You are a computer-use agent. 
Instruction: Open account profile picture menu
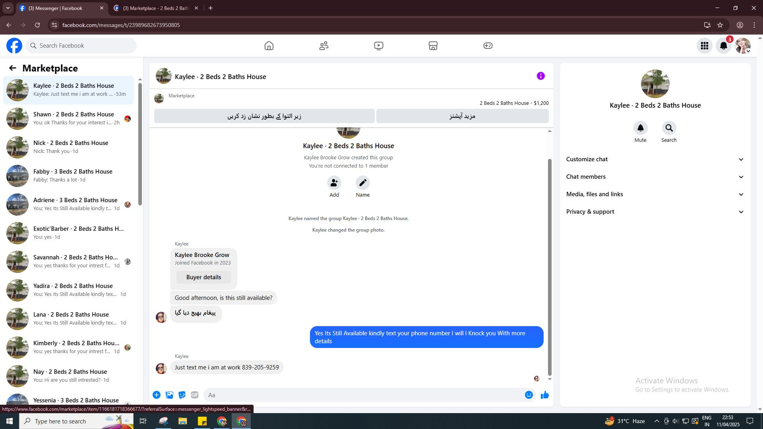tap(743, 46)
